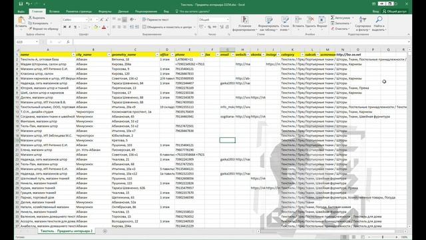Click Заполнить (Fill) button
The width and height of the screenshot is (426, 240).
[340, 23]
